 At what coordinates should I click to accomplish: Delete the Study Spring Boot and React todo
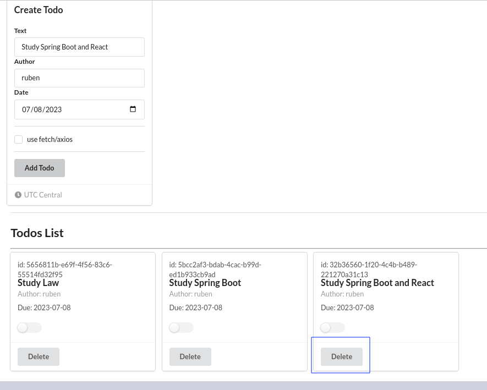(342, 356)
